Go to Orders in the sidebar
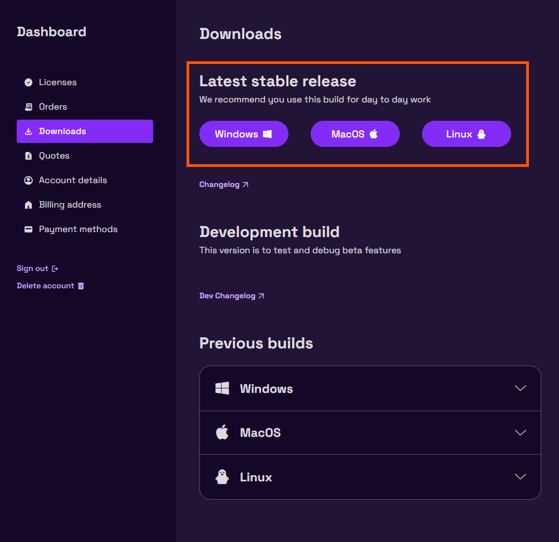 point(85,107)
